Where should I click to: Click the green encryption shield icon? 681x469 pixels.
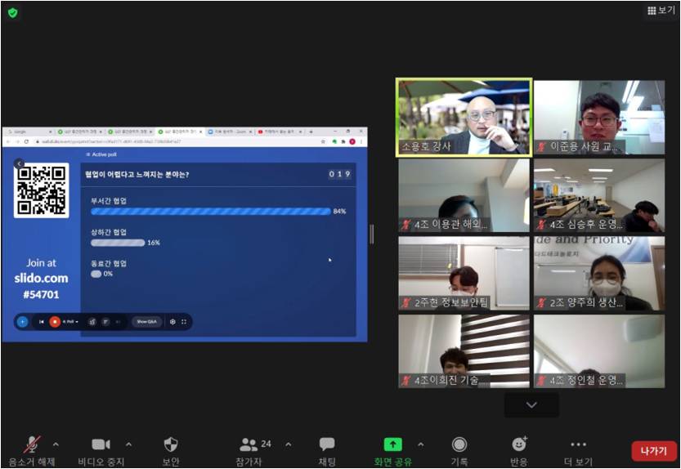point(12,12)
